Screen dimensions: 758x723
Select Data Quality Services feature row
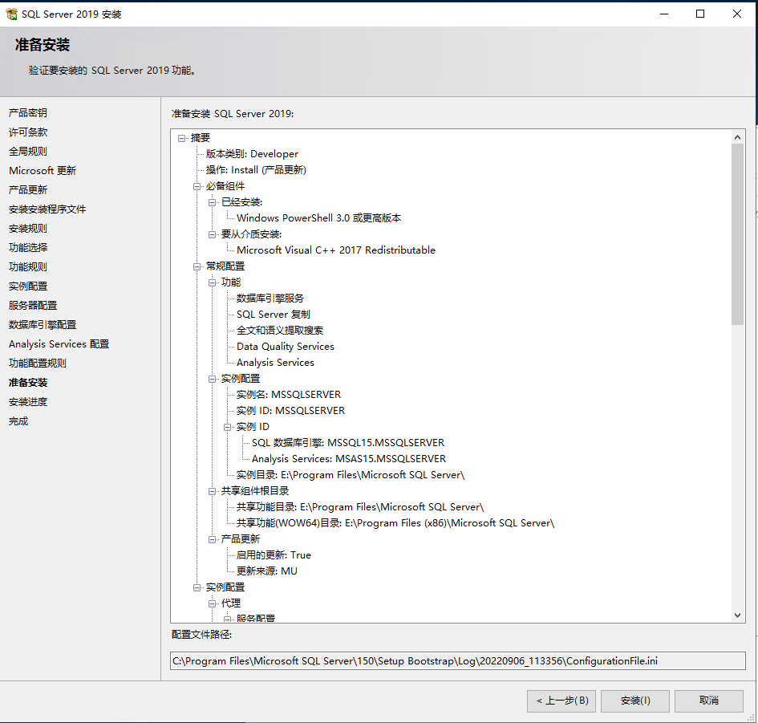[x=286, y=347]
